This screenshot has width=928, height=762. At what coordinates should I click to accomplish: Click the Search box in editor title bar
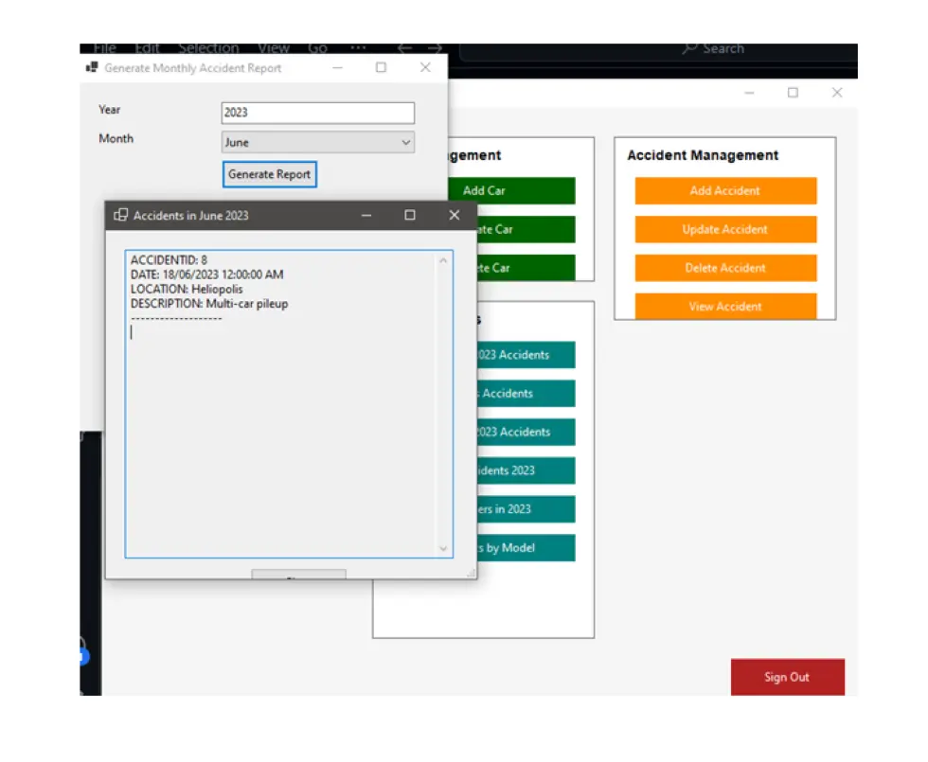(659, 50)
